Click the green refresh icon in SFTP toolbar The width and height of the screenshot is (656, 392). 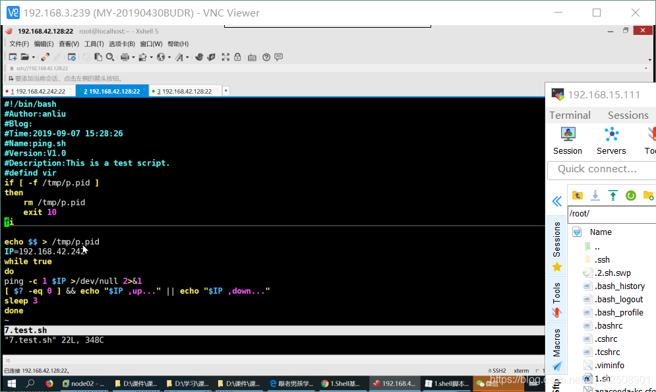coord(631,195)
